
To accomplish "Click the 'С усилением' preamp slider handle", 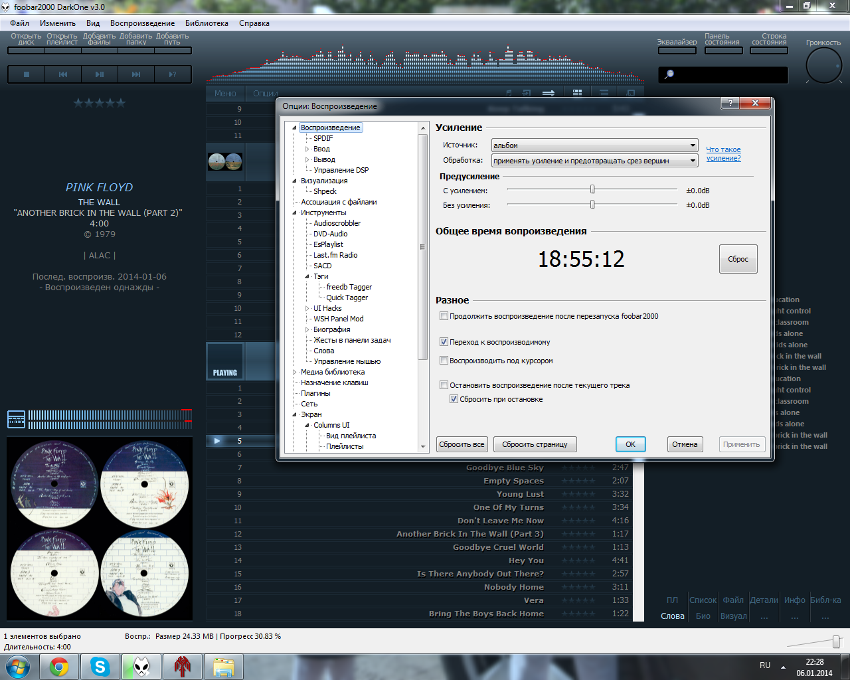I will tap(592, 190).
